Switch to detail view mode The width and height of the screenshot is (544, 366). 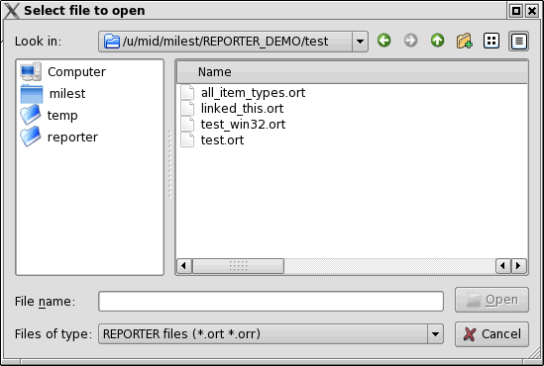click(x=518, y=42)
